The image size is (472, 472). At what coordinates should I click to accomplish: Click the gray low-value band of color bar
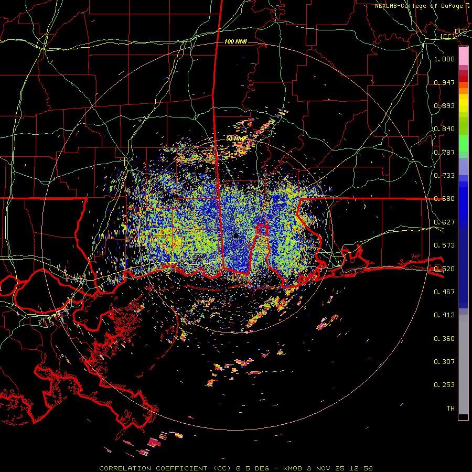tap(463, 364)
